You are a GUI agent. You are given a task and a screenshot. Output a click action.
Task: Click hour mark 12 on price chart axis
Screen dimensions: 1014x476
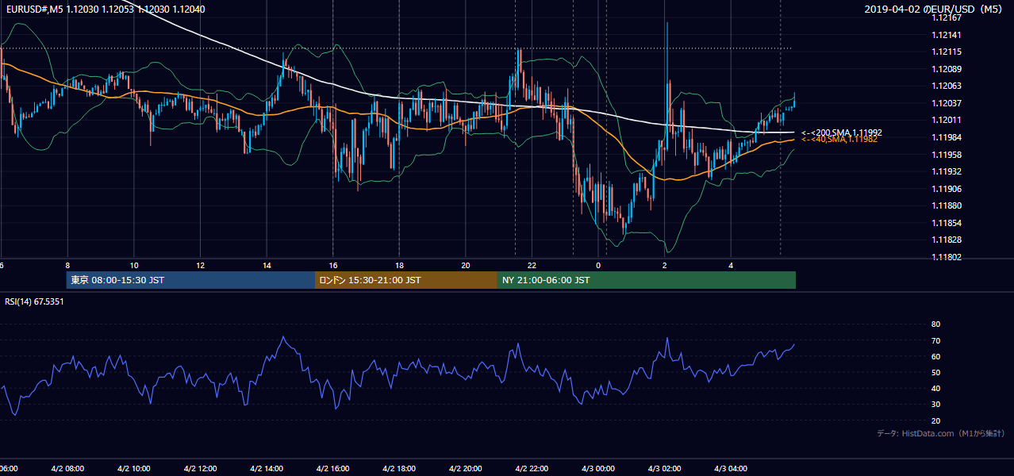(x=200, y=265)
